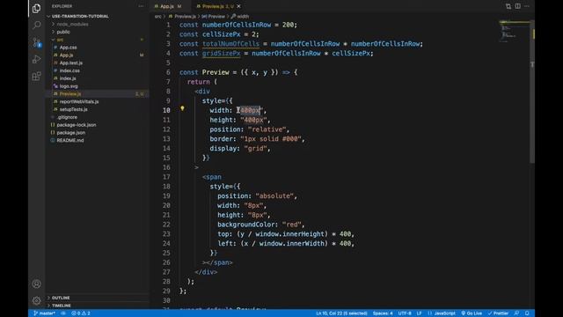Click the src breadcrumb segment

coord(158,17)
